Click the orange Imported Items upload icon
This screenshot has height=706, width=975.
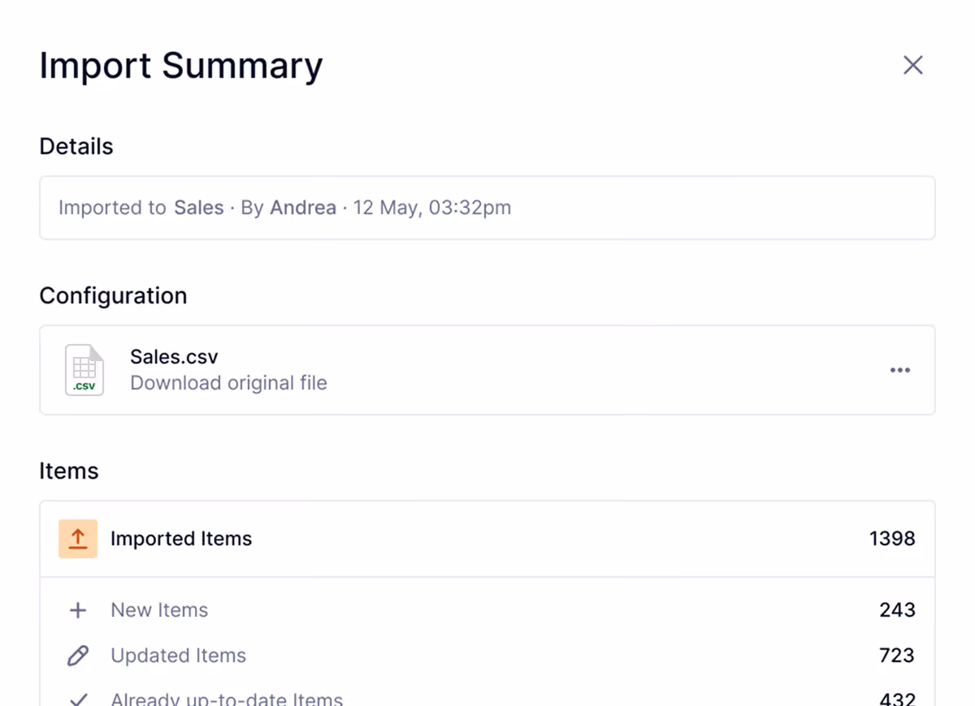pyautogui.click(x=78, y=539)
